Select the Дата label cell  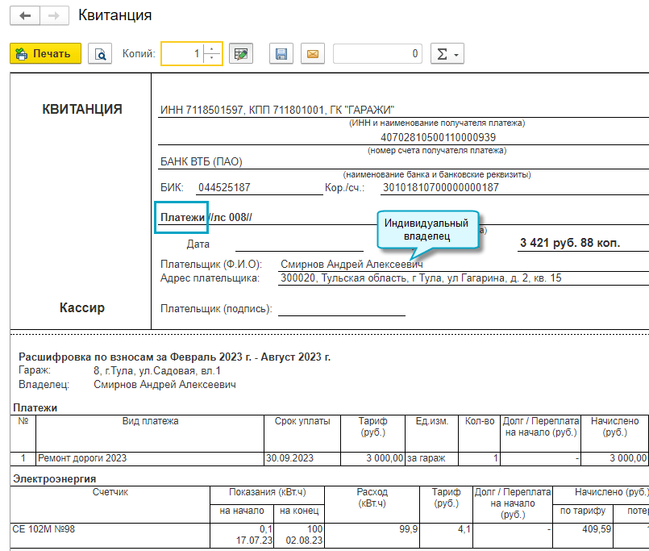coord(198,244)
